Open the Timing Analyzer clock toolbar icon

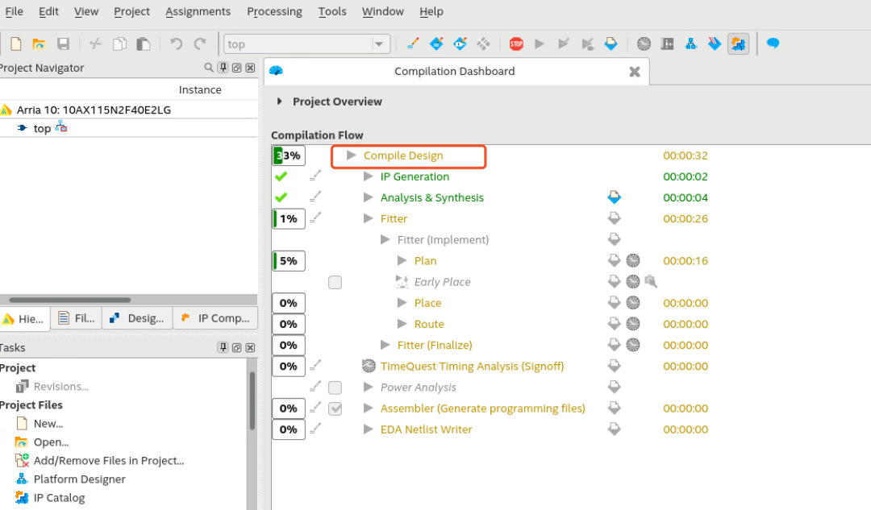coord(644,44)
